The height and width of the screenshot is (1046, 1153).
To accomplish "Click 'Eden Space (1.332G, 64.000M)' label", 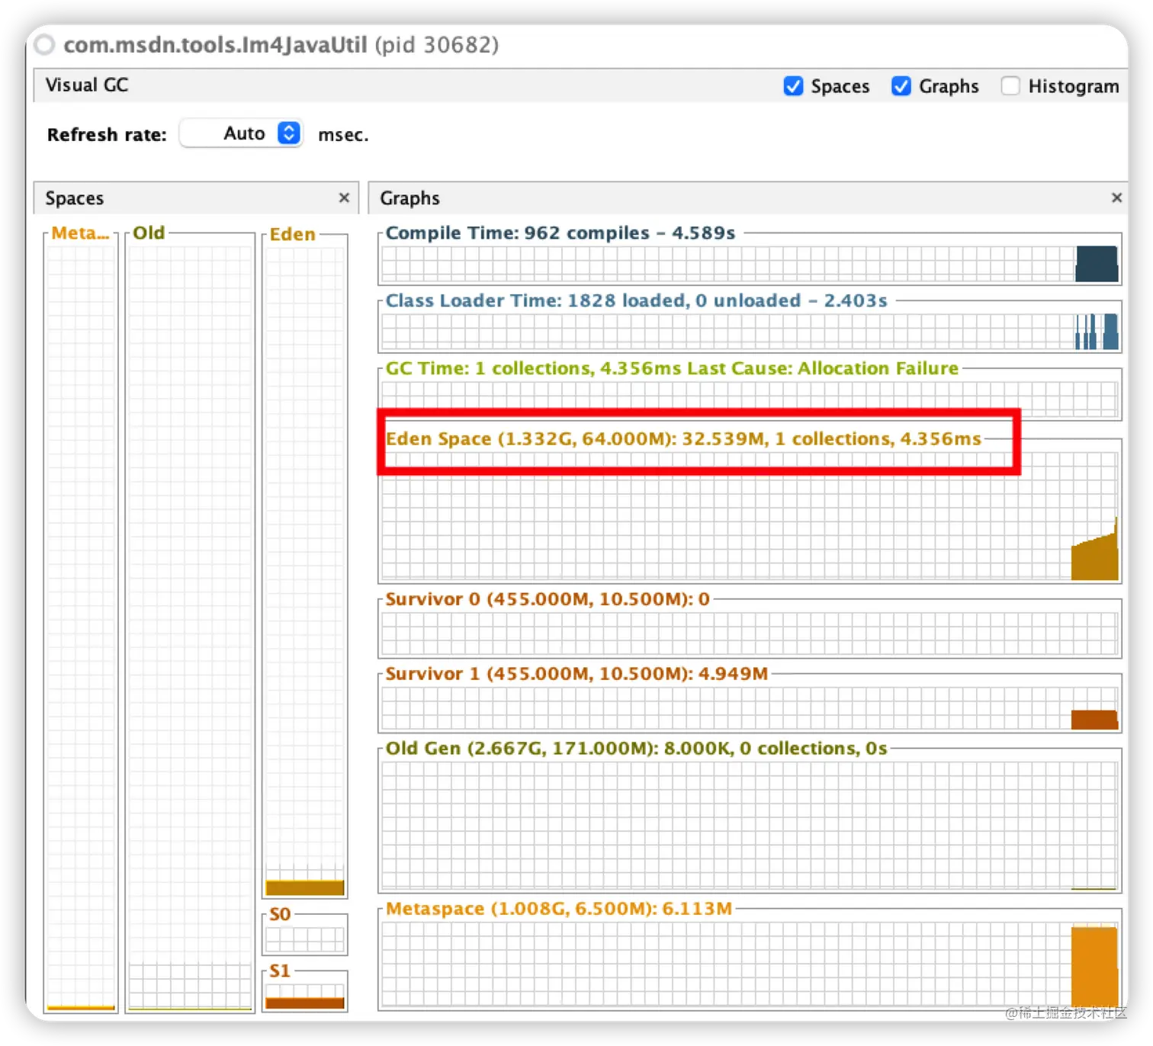I will [x=531, y=439].
